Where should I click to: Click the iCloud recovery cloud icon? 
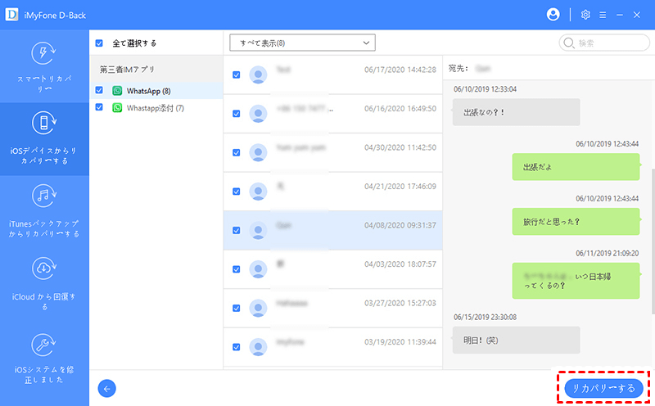(x=43, y=268)
